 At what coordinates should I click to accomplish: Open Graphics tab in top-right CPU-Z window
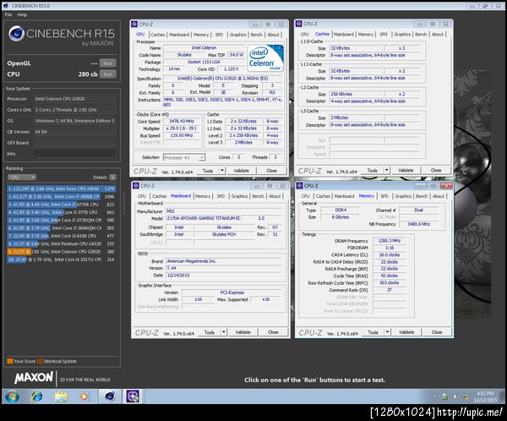pyautogui.click(x=402, y=35)
